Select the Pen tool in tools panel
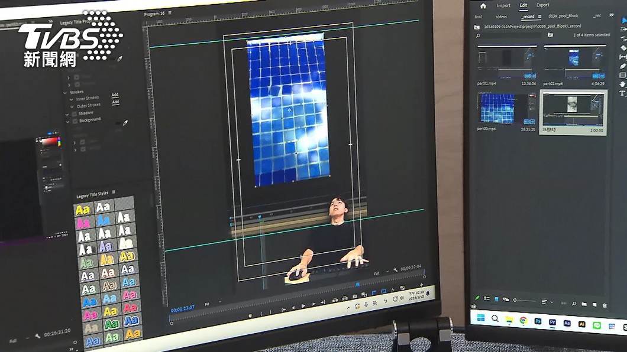This screenshot has width=627, height=352. (x=623, y=66)
